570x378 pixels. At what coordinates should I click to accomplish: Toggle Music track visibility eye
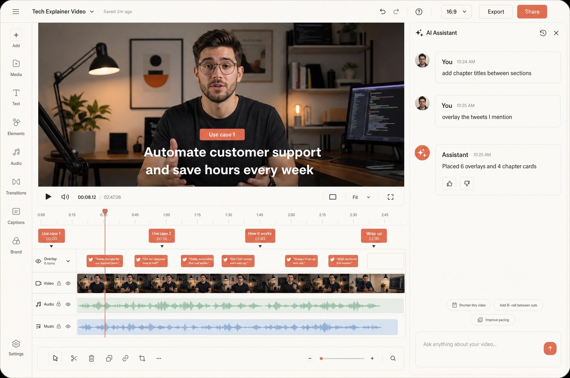pos(68,326)
